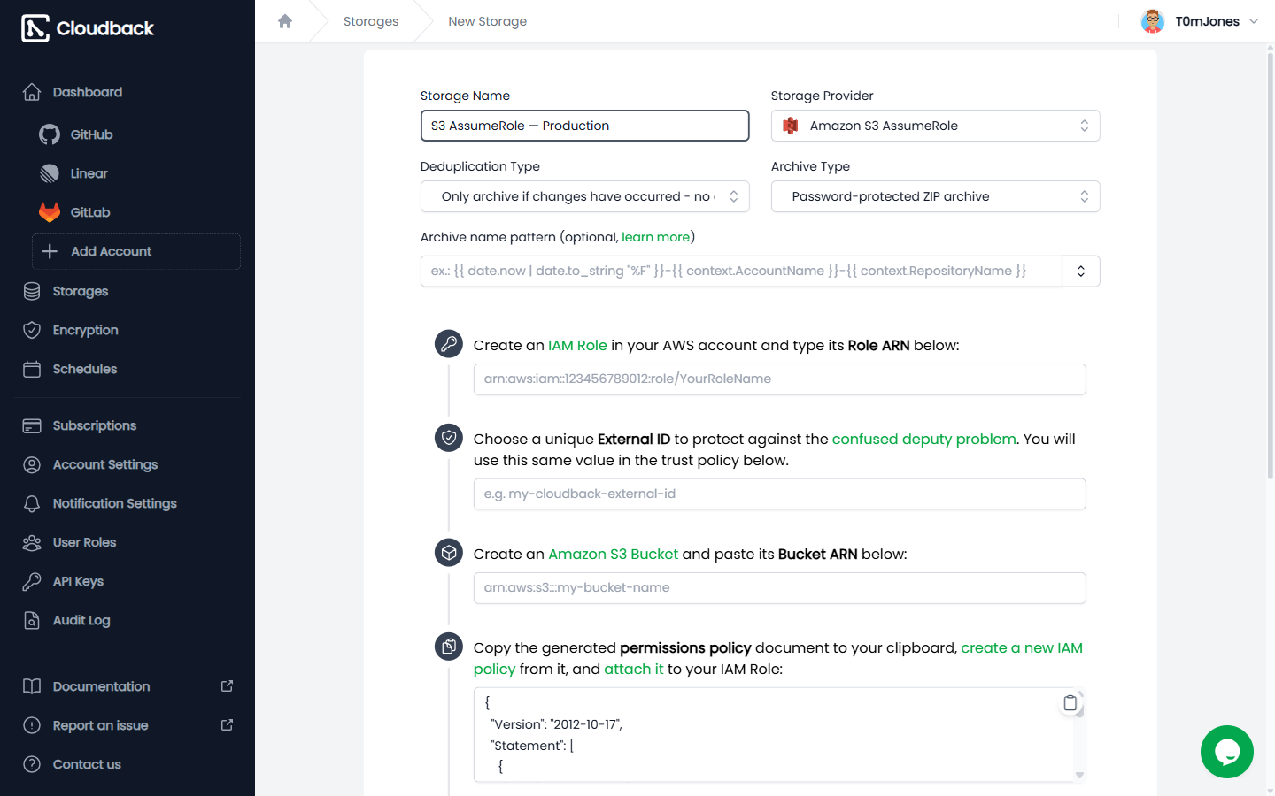Open Archive Type dropdown
Viewport: 1275px width, 796px height.
tap(935, 196)
